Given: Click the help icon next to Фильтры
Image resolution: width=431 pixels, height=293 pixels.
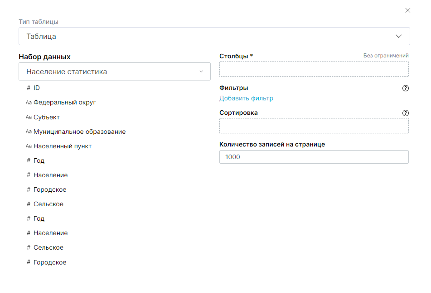Looking at the screenshot, I should [x=405, y=88].
